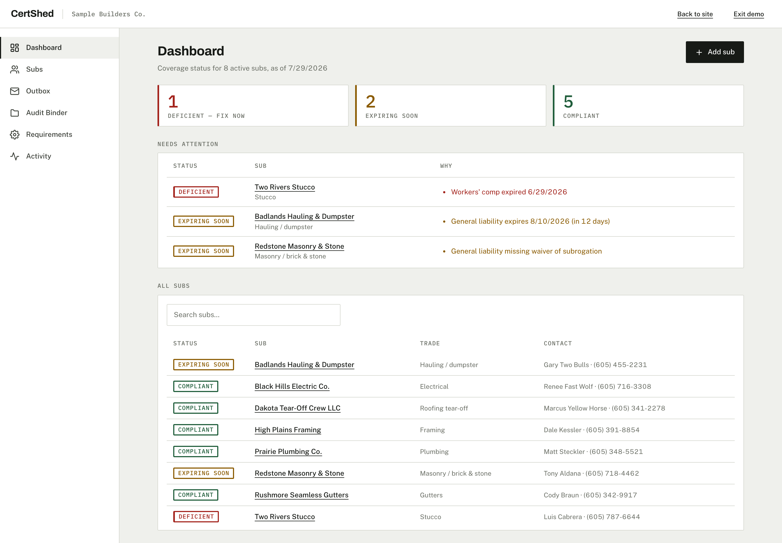Click the 'Framing' trade cell
Viewport: 782px width, 543px height.
point(432,430)
